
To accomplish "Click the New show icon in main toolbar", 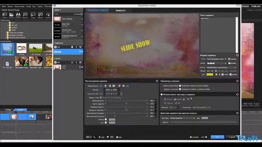I will [5, 15].
